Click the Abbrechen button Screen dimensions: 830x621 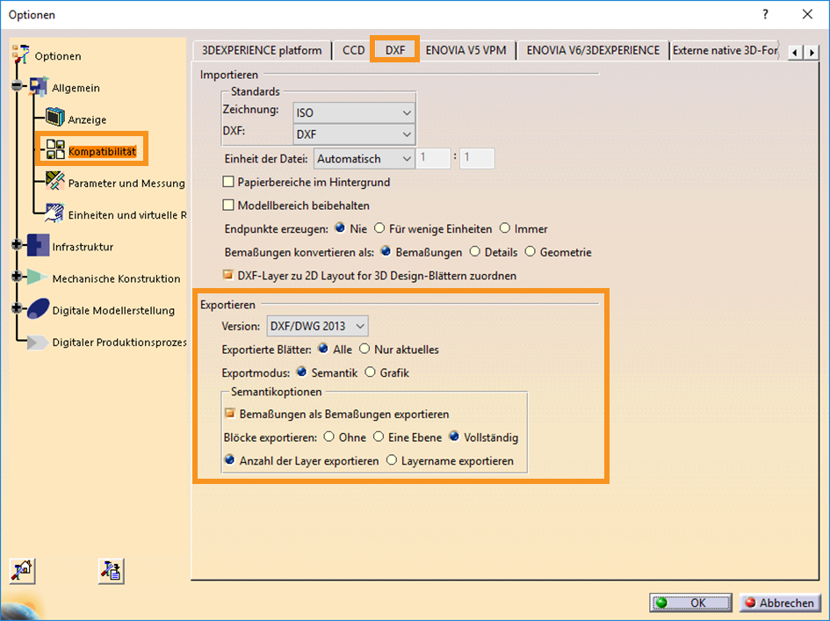click(779, 603)
